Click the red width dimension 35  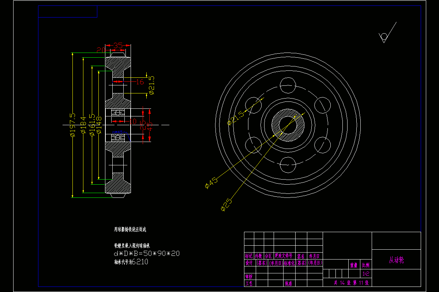click(x=118, y=46)
